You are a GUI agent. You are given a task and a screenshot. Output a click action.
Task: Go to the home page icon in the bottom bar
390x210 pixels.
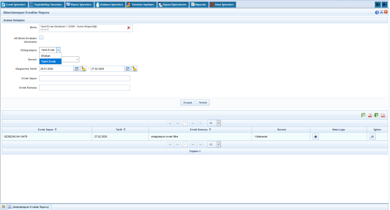[x=4, y=207]
